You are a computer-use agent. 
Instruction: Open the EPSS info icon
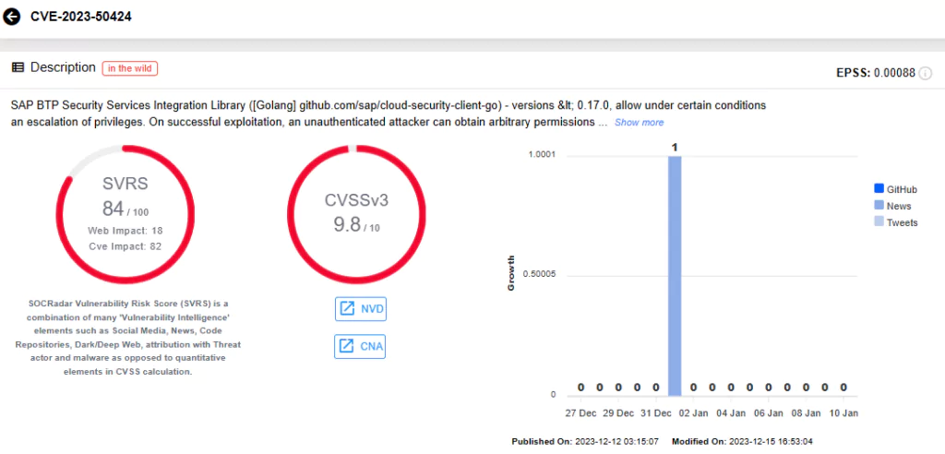click(925, 73)
